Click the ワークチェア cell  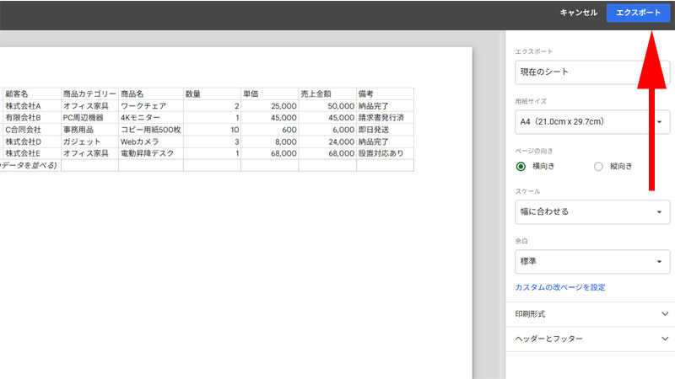[151, 106]
